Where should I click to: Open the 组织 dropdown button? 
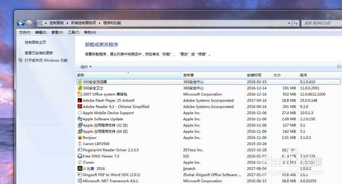point(86,67)
